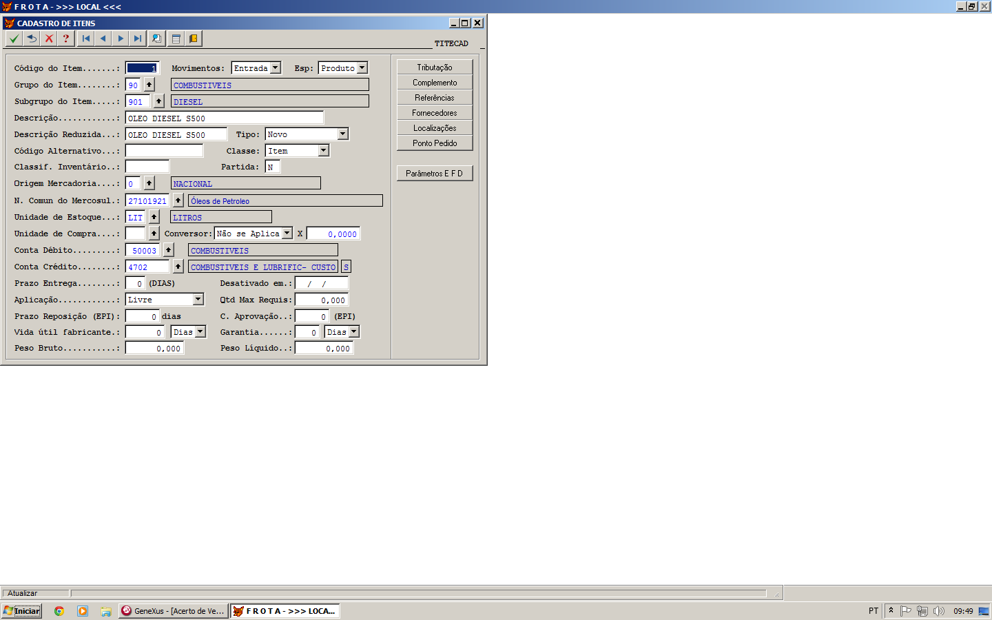Open the search/lookup magnifier icon
The image size is (992, 620).
coord(156,39)
